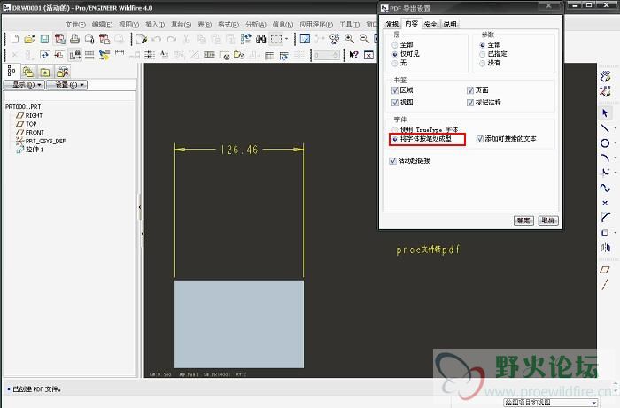The image size is (620, 408).
Task: Open the 插入(I) menu
Action: pyautogui.click(x=155, y=25)
